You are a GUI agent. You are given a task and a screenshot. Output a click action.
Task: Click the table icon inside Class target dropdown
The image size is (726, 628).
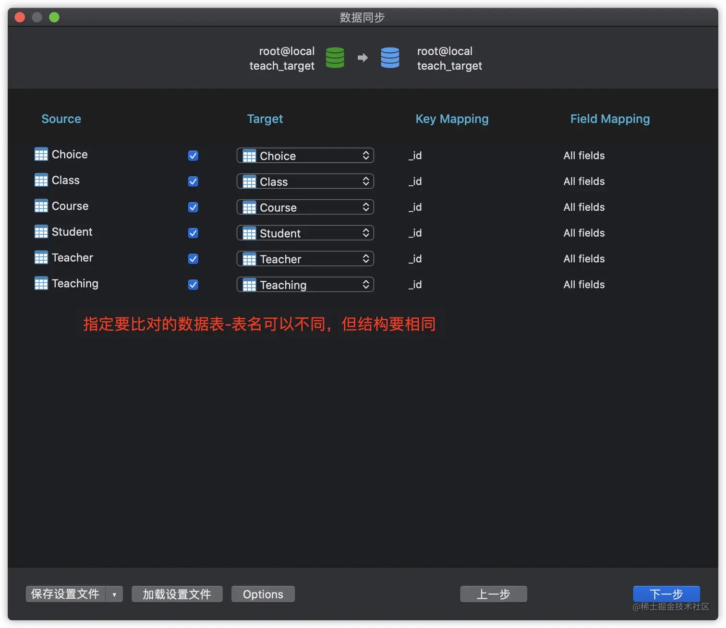(249, 182)
